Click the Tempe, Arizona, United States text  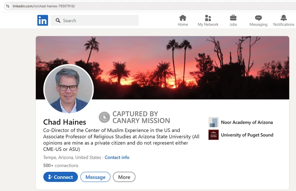click(72, 157)
